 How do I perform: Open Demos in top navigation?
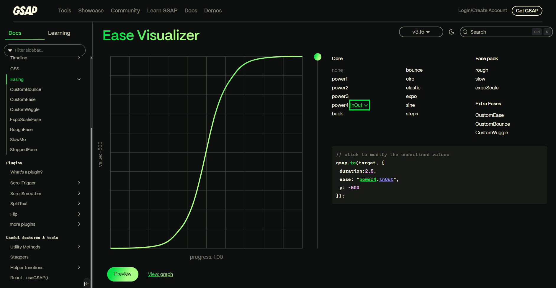click(x=213, y=11)
